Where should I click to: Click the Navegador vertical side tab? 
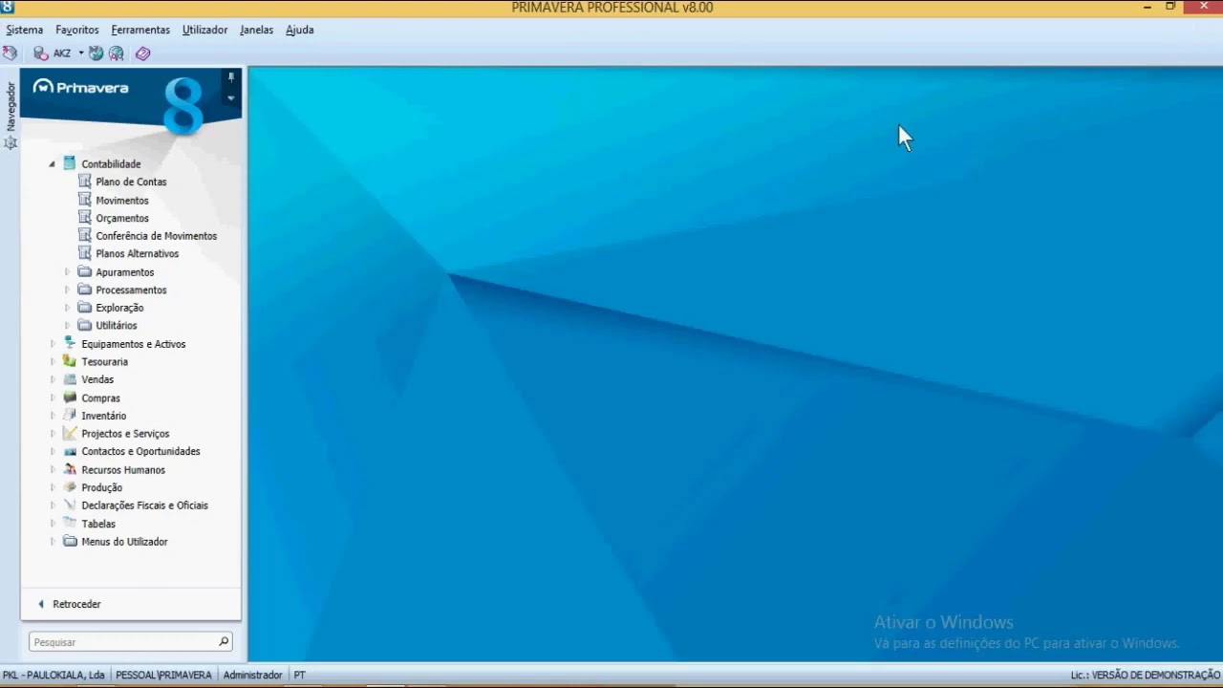11,106
